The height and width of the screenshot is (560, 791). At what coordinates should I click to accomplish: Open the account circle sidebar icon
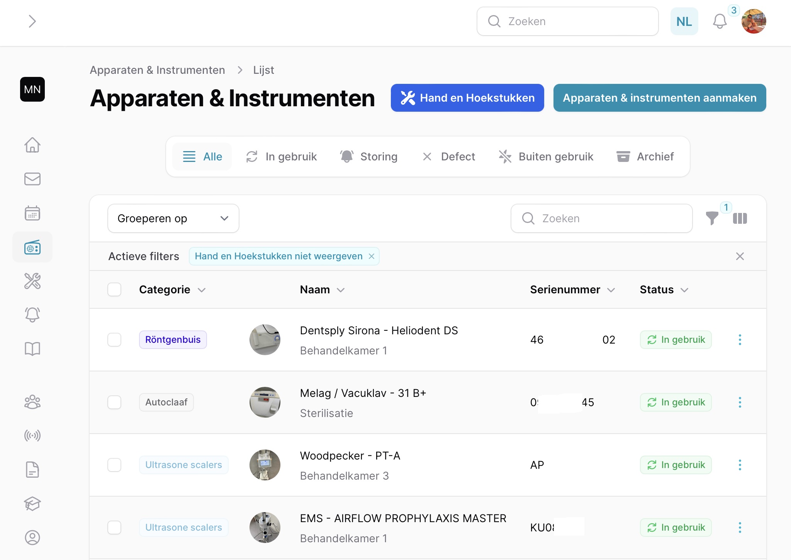32,538
